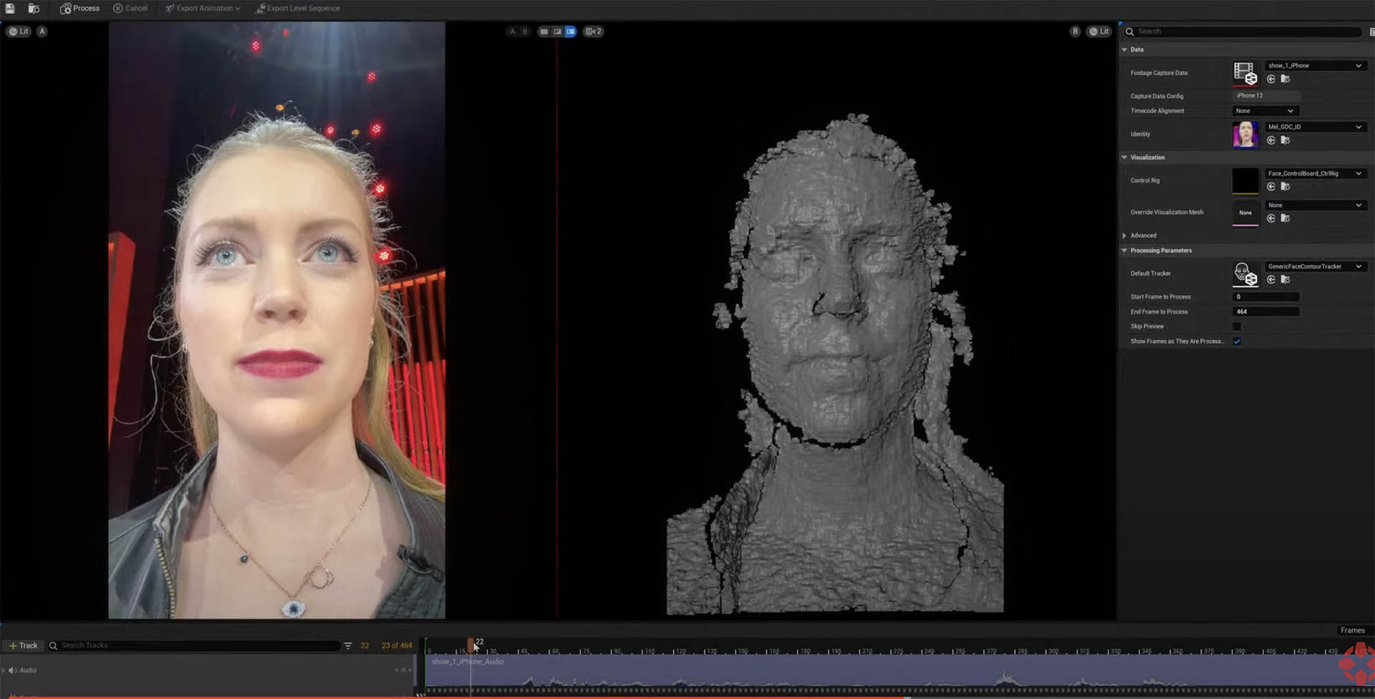Click the Export Level Sequence button

pyautogui.click(x=298, y=9)
